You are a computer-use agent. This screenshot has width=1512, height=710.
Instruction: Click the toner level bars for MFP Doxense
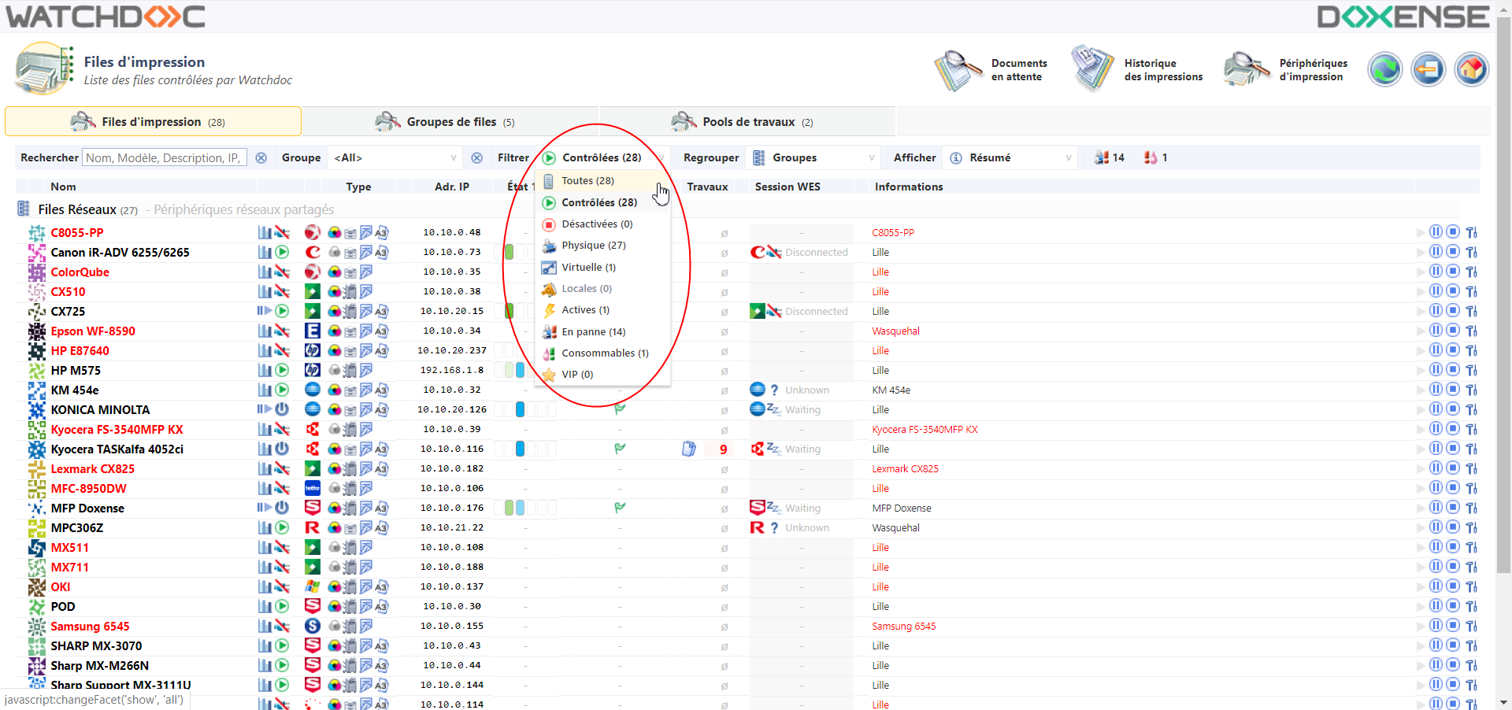click(524, 508)
